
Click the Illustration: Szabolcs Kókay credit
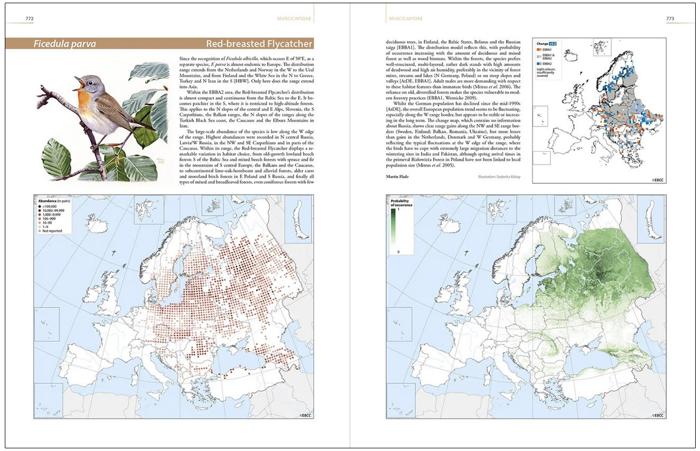coord(501,176)
